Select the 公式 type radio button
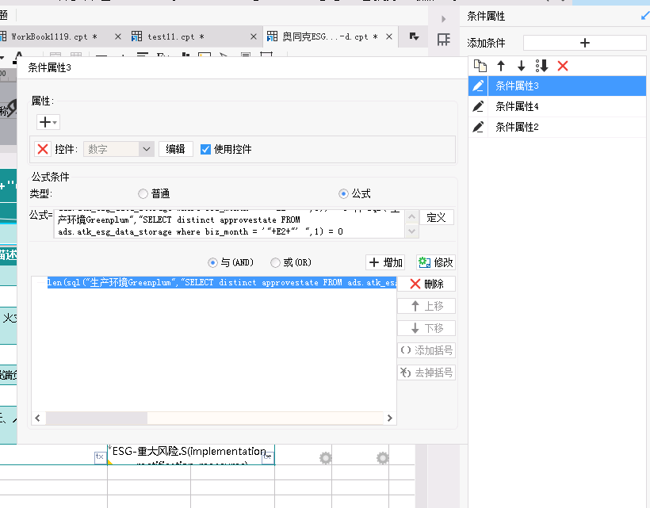650x508 pixels. [343, 193]
